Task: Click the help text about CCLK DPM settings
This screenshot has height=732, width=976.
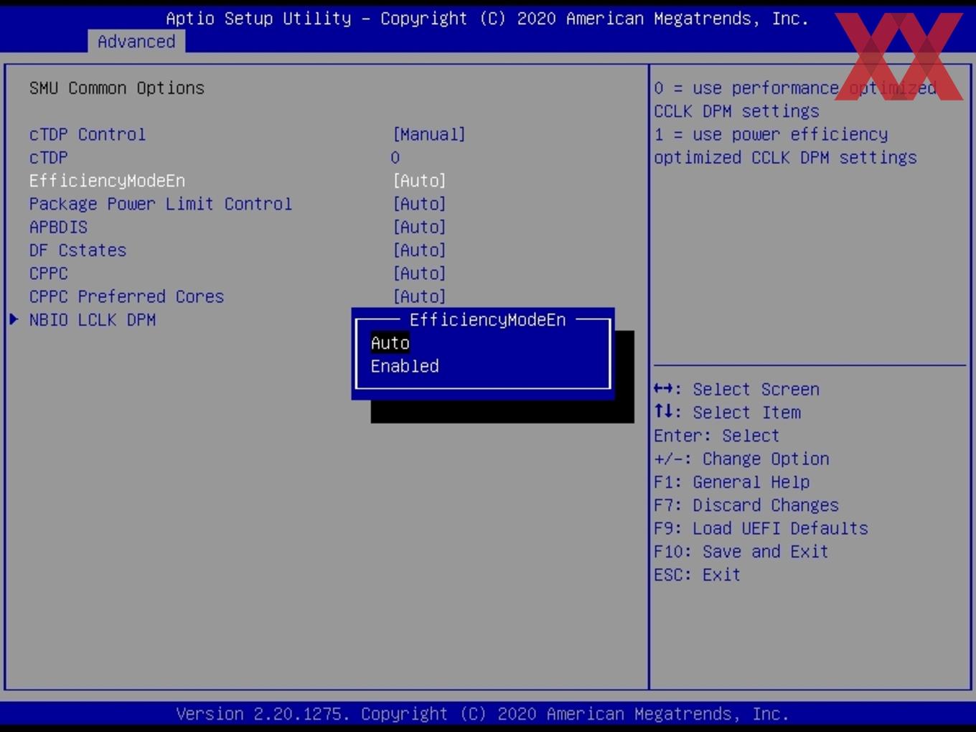Action: click(794, 123)
